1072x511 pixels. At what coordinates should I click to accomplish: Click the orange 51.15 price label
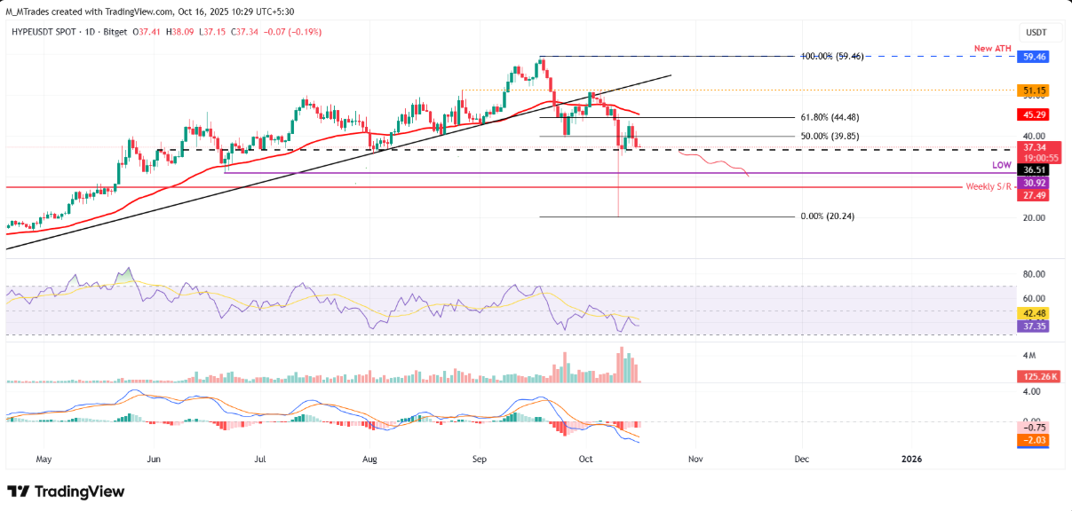[1036, 90]
